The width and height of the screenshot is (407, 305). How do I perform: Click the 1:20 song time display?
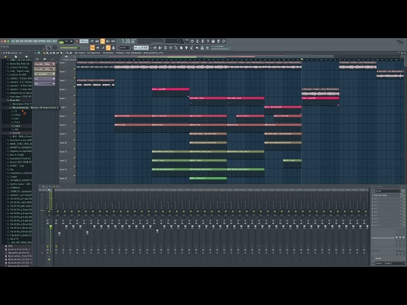(128, 41)
